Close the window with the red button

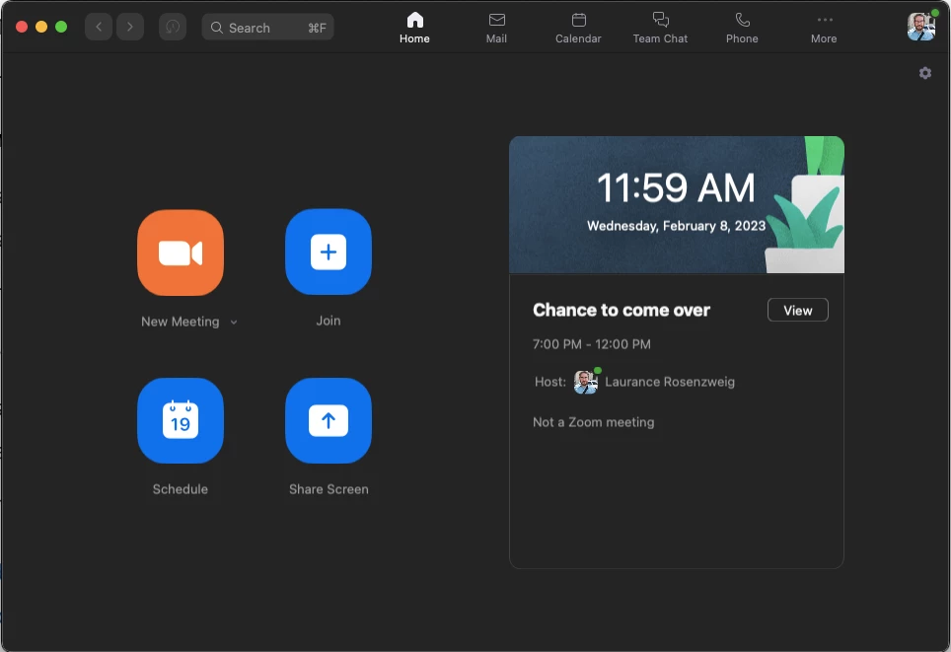(22, 27)
